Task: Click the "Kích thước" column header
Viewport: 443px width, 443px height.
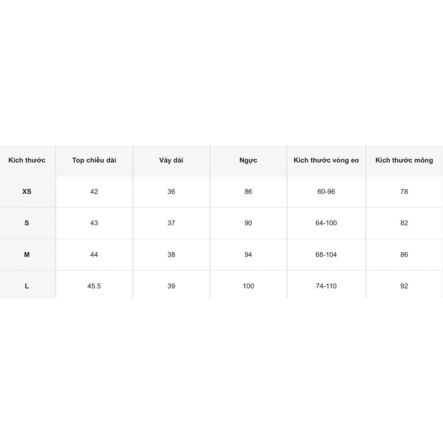Action: click(x=27, y=161)
